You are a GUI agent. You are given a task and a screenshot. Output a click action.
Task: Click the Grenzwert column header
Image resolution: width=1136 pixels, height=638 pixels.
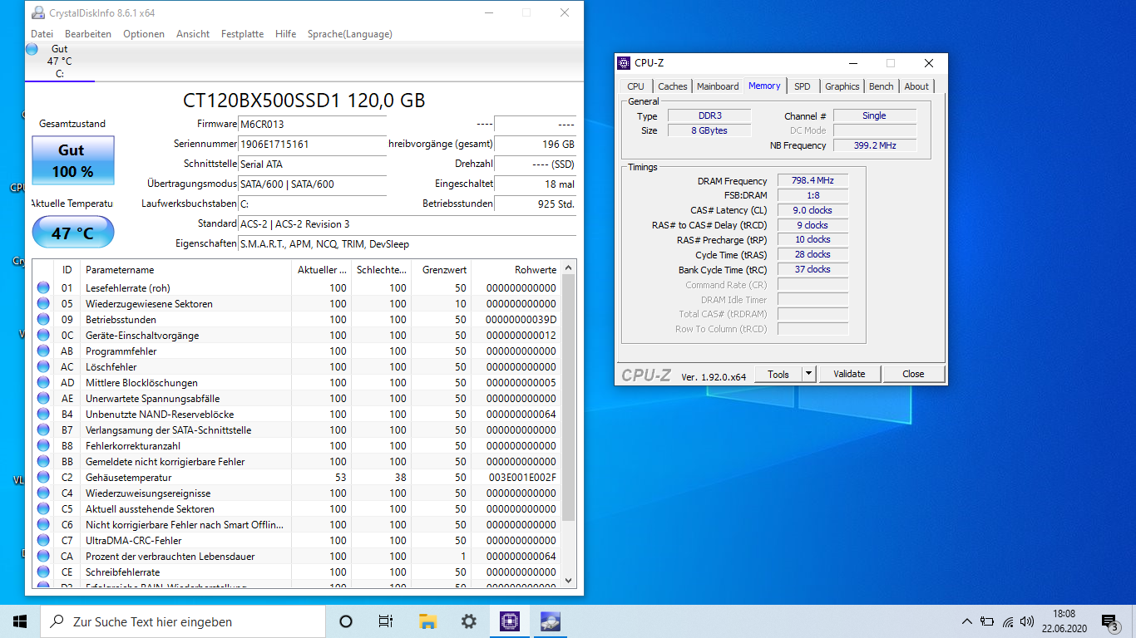tap(442, 270)
